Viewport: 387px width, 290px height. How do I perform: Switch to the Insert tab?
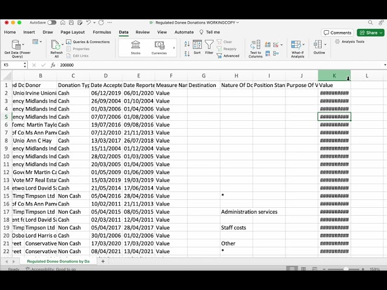[x=29, y=32]
